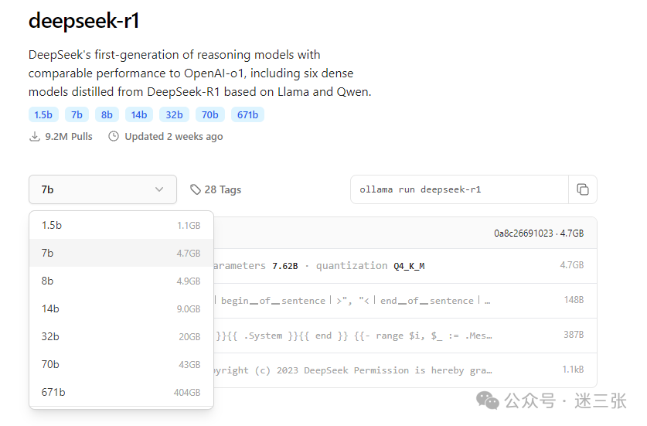
Task: Pick the 8b 4.9GB model option
Action: [x=121, y=281]
